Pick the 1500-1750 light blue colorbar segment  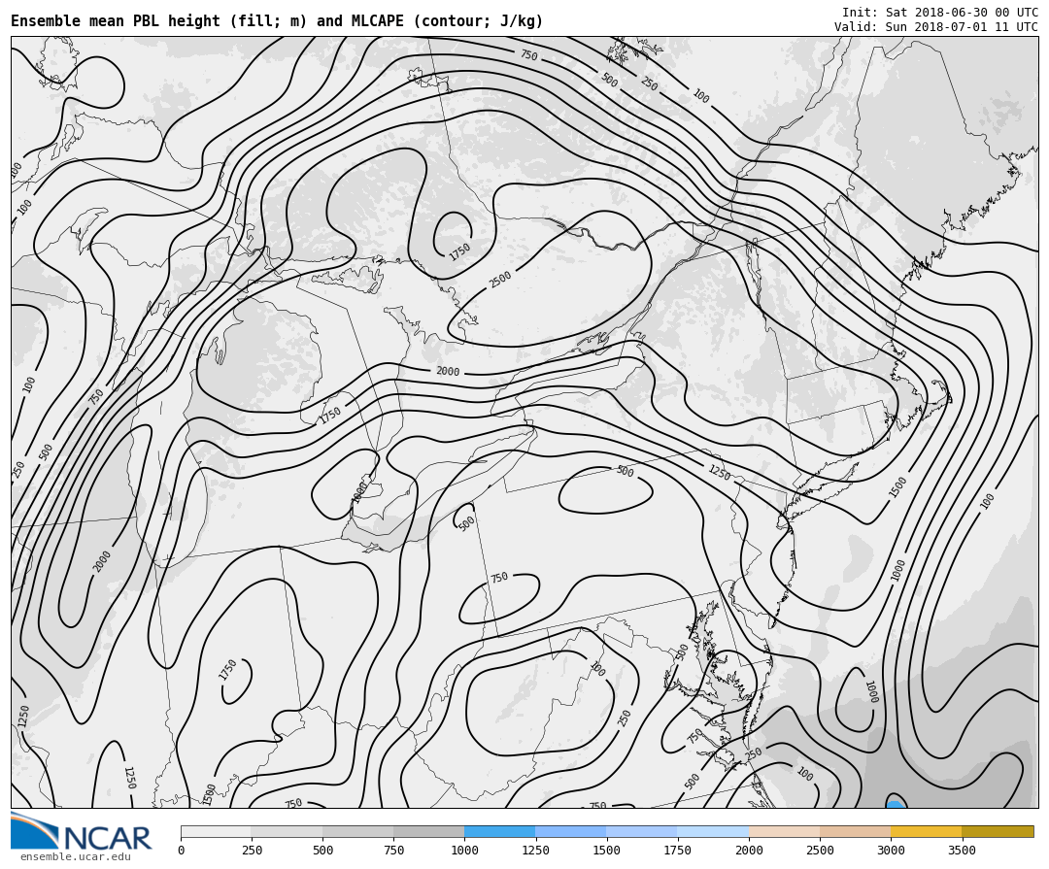(x=642, y=831)
